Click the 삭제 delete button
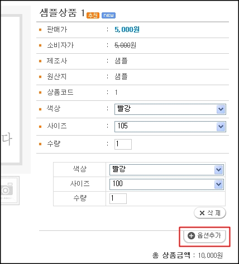The width and height of the screenshot is (239, 264). click(210, 213)
